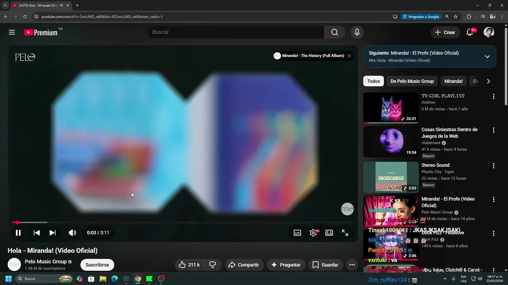Open the player settings gear
Viewport: 508px width, 285px height.
314,233
